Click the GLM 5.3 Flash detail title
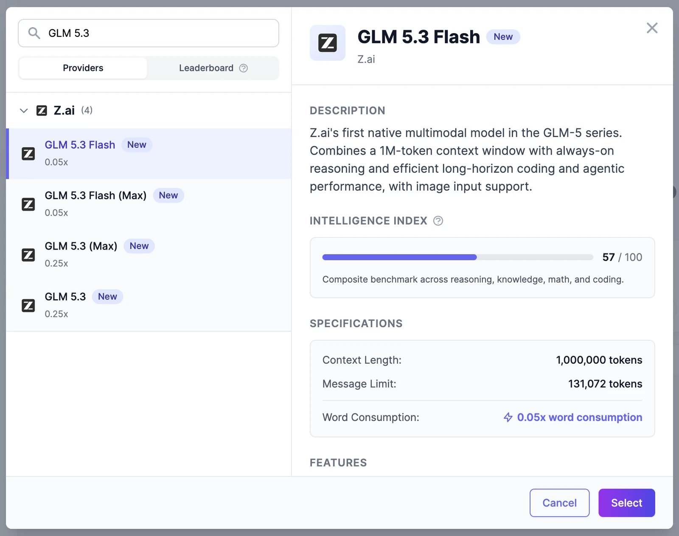This screenshot has height=536, width=679. (418, 37)
